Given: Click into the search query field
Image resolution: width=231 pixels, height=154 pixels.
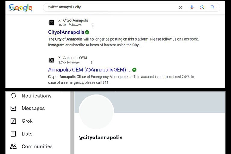Looking at the screenshot, I should [110, 7].
